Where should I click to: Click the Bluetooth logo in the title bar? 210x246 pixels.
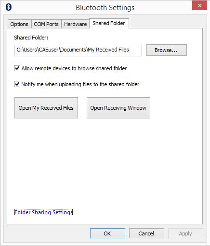pos(9,7)
